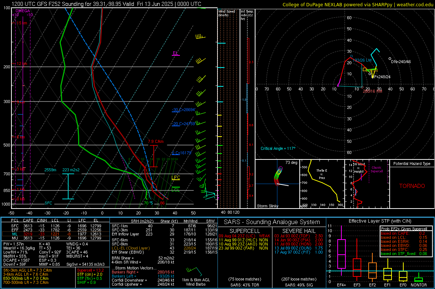
Task: Click the "Critical Angle = 117°" text
Action: [x=278, y=148]
